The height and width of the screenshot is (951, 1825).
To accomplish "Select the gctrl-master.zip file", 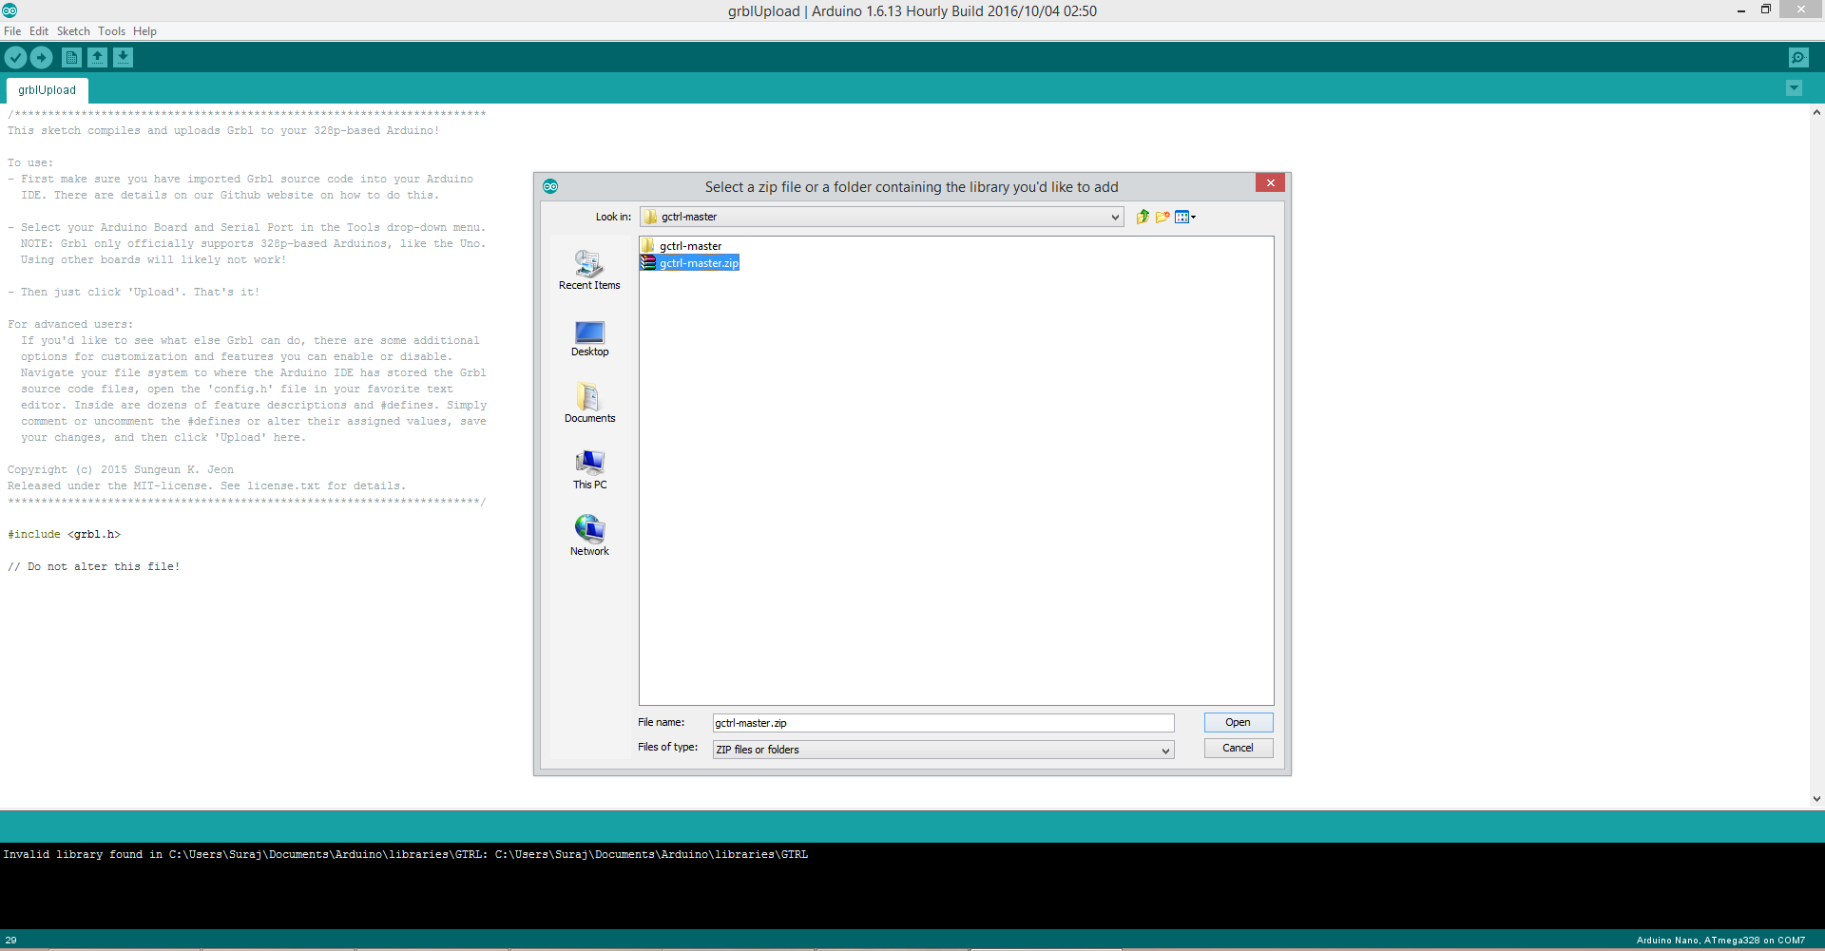I will coord(690,263).
